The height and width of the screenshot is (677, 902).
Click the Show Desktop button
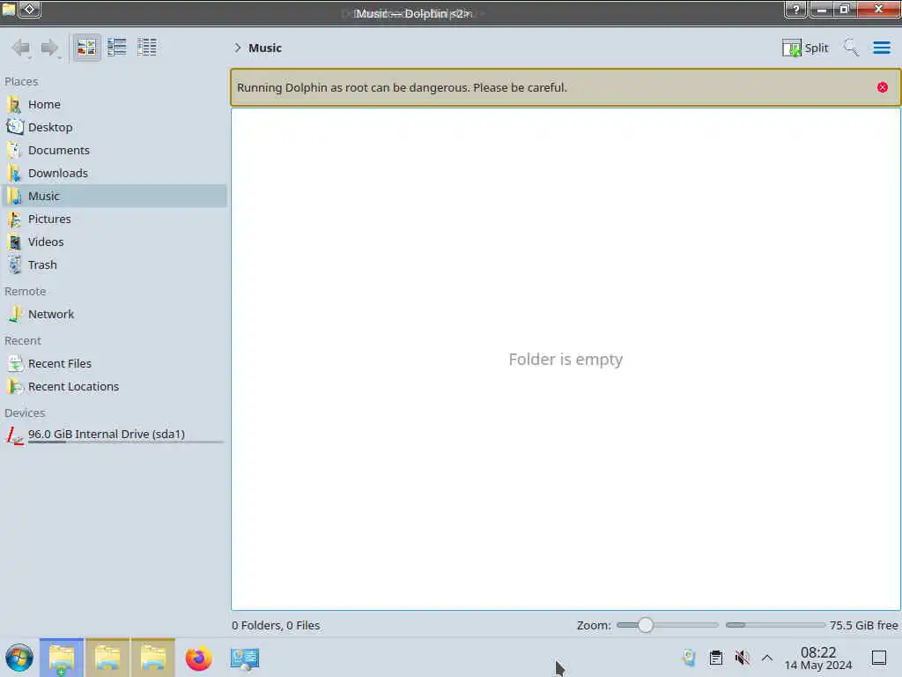pos(879,658)
